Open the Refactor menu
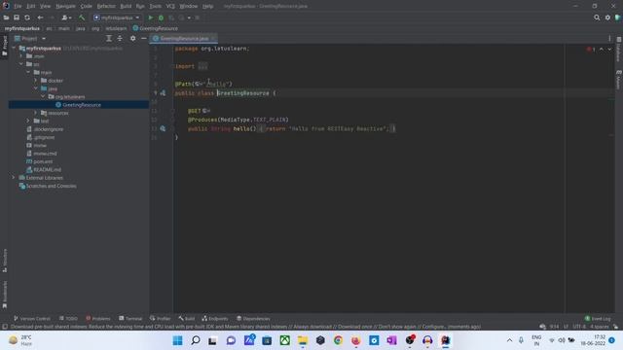 pyautogui.click(x=106, y=7)
